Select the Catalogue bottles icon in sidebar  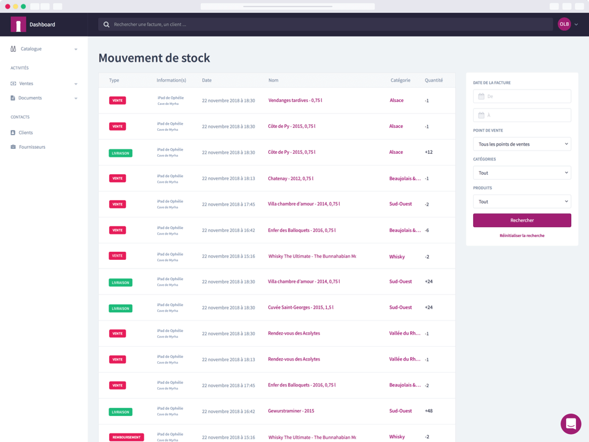[x=14, y=49]
